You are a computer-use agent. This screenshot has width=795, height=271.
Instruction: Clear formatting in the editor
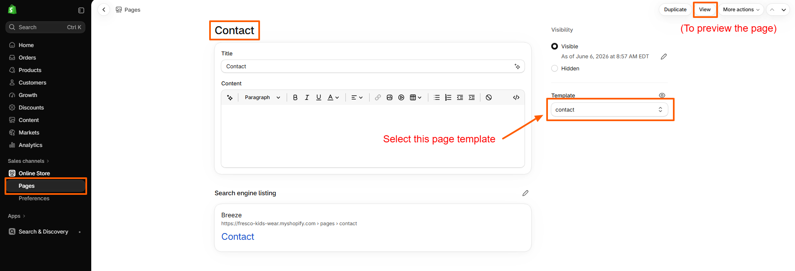(x=489, y=97)
